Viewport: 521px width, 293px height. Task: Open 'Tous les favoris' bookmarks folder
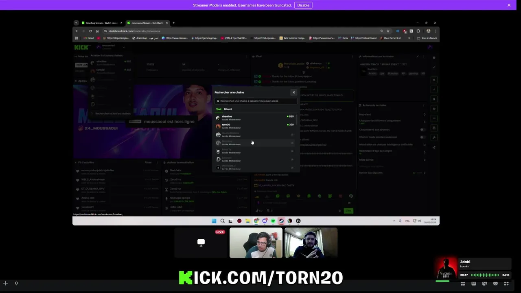pos(427,38)
